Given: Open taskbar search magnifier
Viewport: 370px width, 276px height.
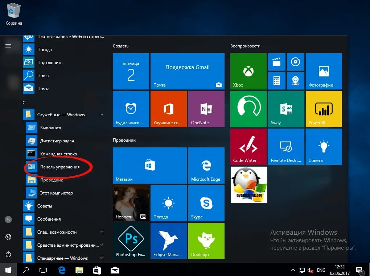Looking at the screenshot, I should (26, 270).
